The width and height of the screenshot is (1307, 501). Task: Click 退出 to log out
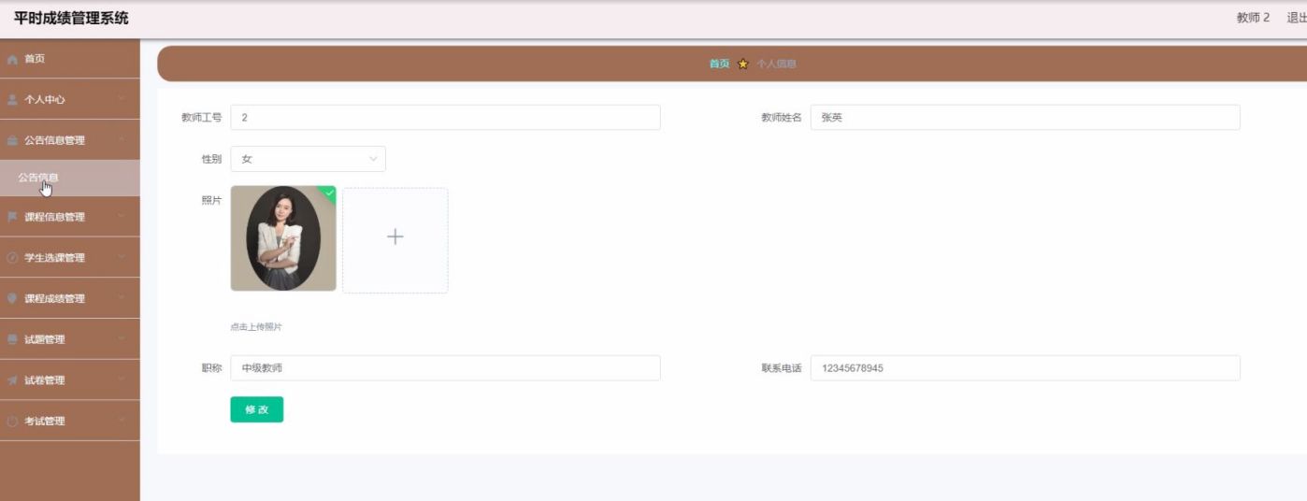1296,18
